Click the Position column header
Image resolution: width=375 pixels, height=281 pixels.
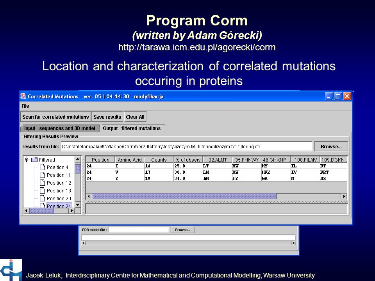[100, 160]
